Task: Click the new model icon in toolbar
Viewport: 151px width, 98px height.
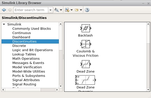Action: [67, 10]
